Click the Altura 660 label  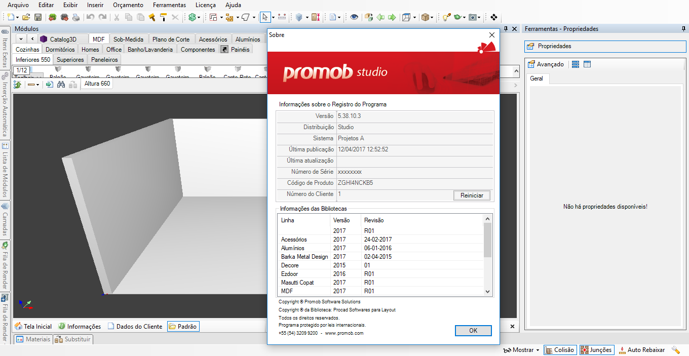97,84
